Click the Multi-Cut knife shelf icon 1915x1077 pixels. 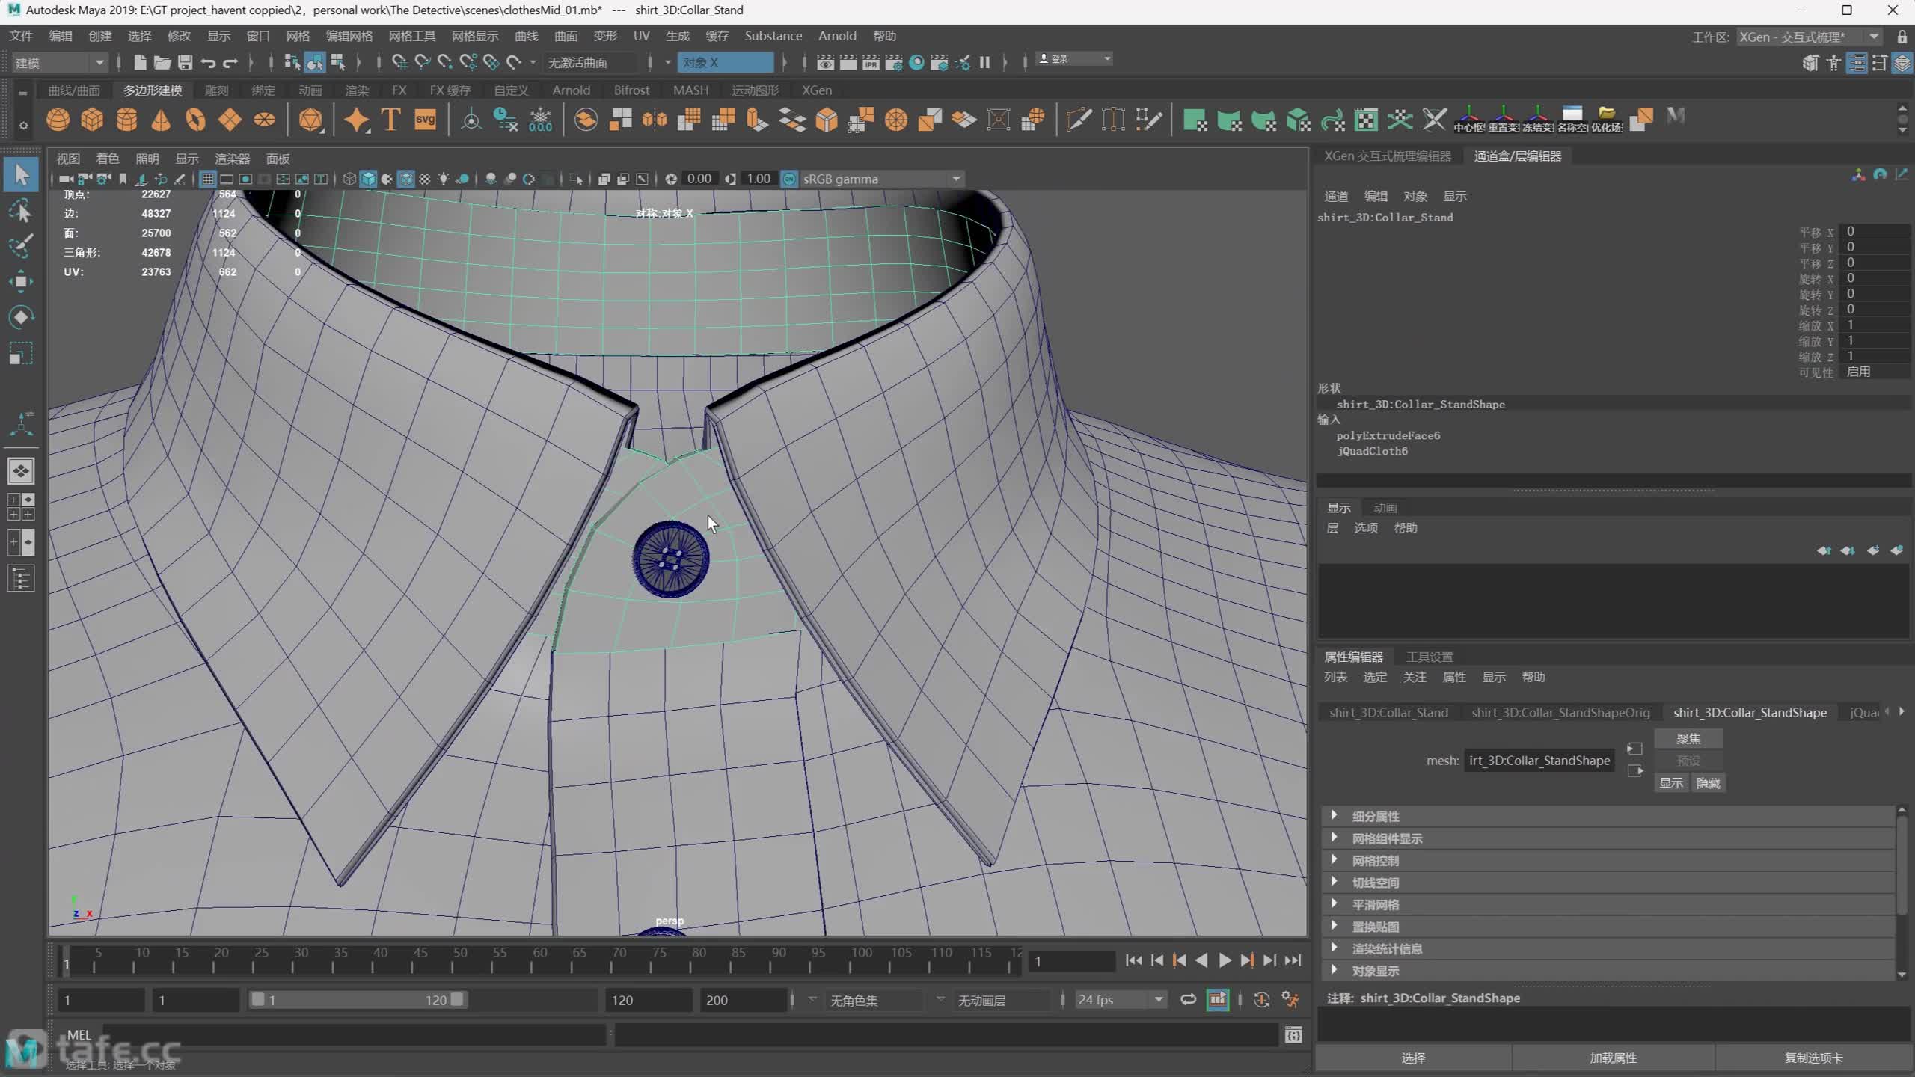coord(1078,120)
